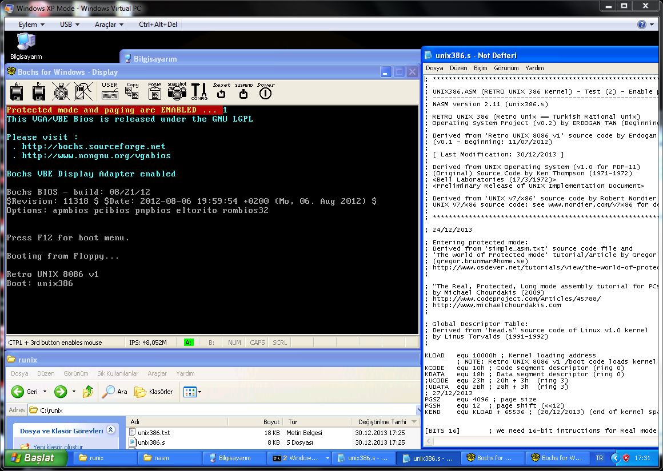Open Bochs CONFIG tools icon
The height and width of the screenshot is (471, 663).
[x=199, y=91]
